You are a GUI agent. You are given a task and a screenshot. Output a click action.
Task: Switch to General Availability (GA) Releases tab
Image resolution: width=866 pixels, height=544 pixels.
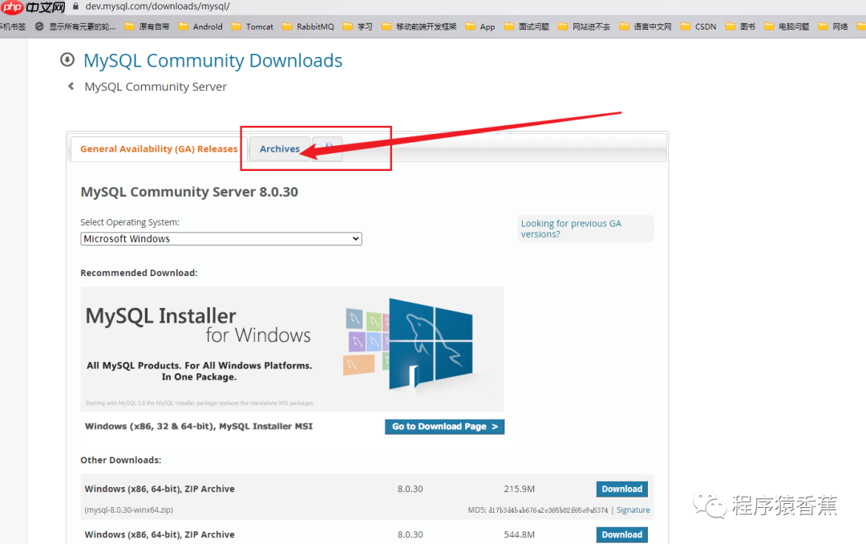(157, 148)
